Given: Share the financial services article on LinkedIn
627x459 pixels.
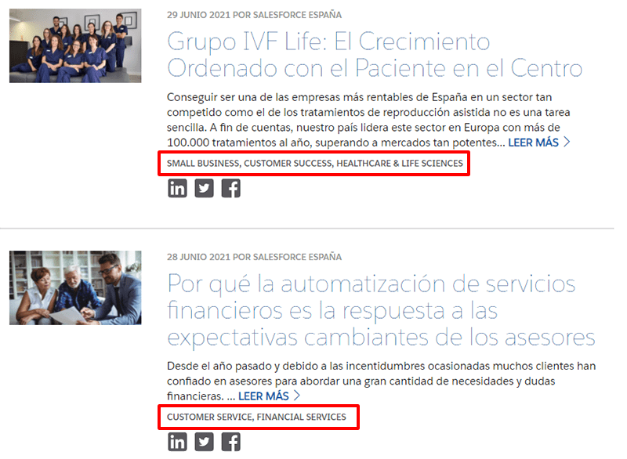Looking at the screenshot, I should pyautogui.click(x=177, y=442).
